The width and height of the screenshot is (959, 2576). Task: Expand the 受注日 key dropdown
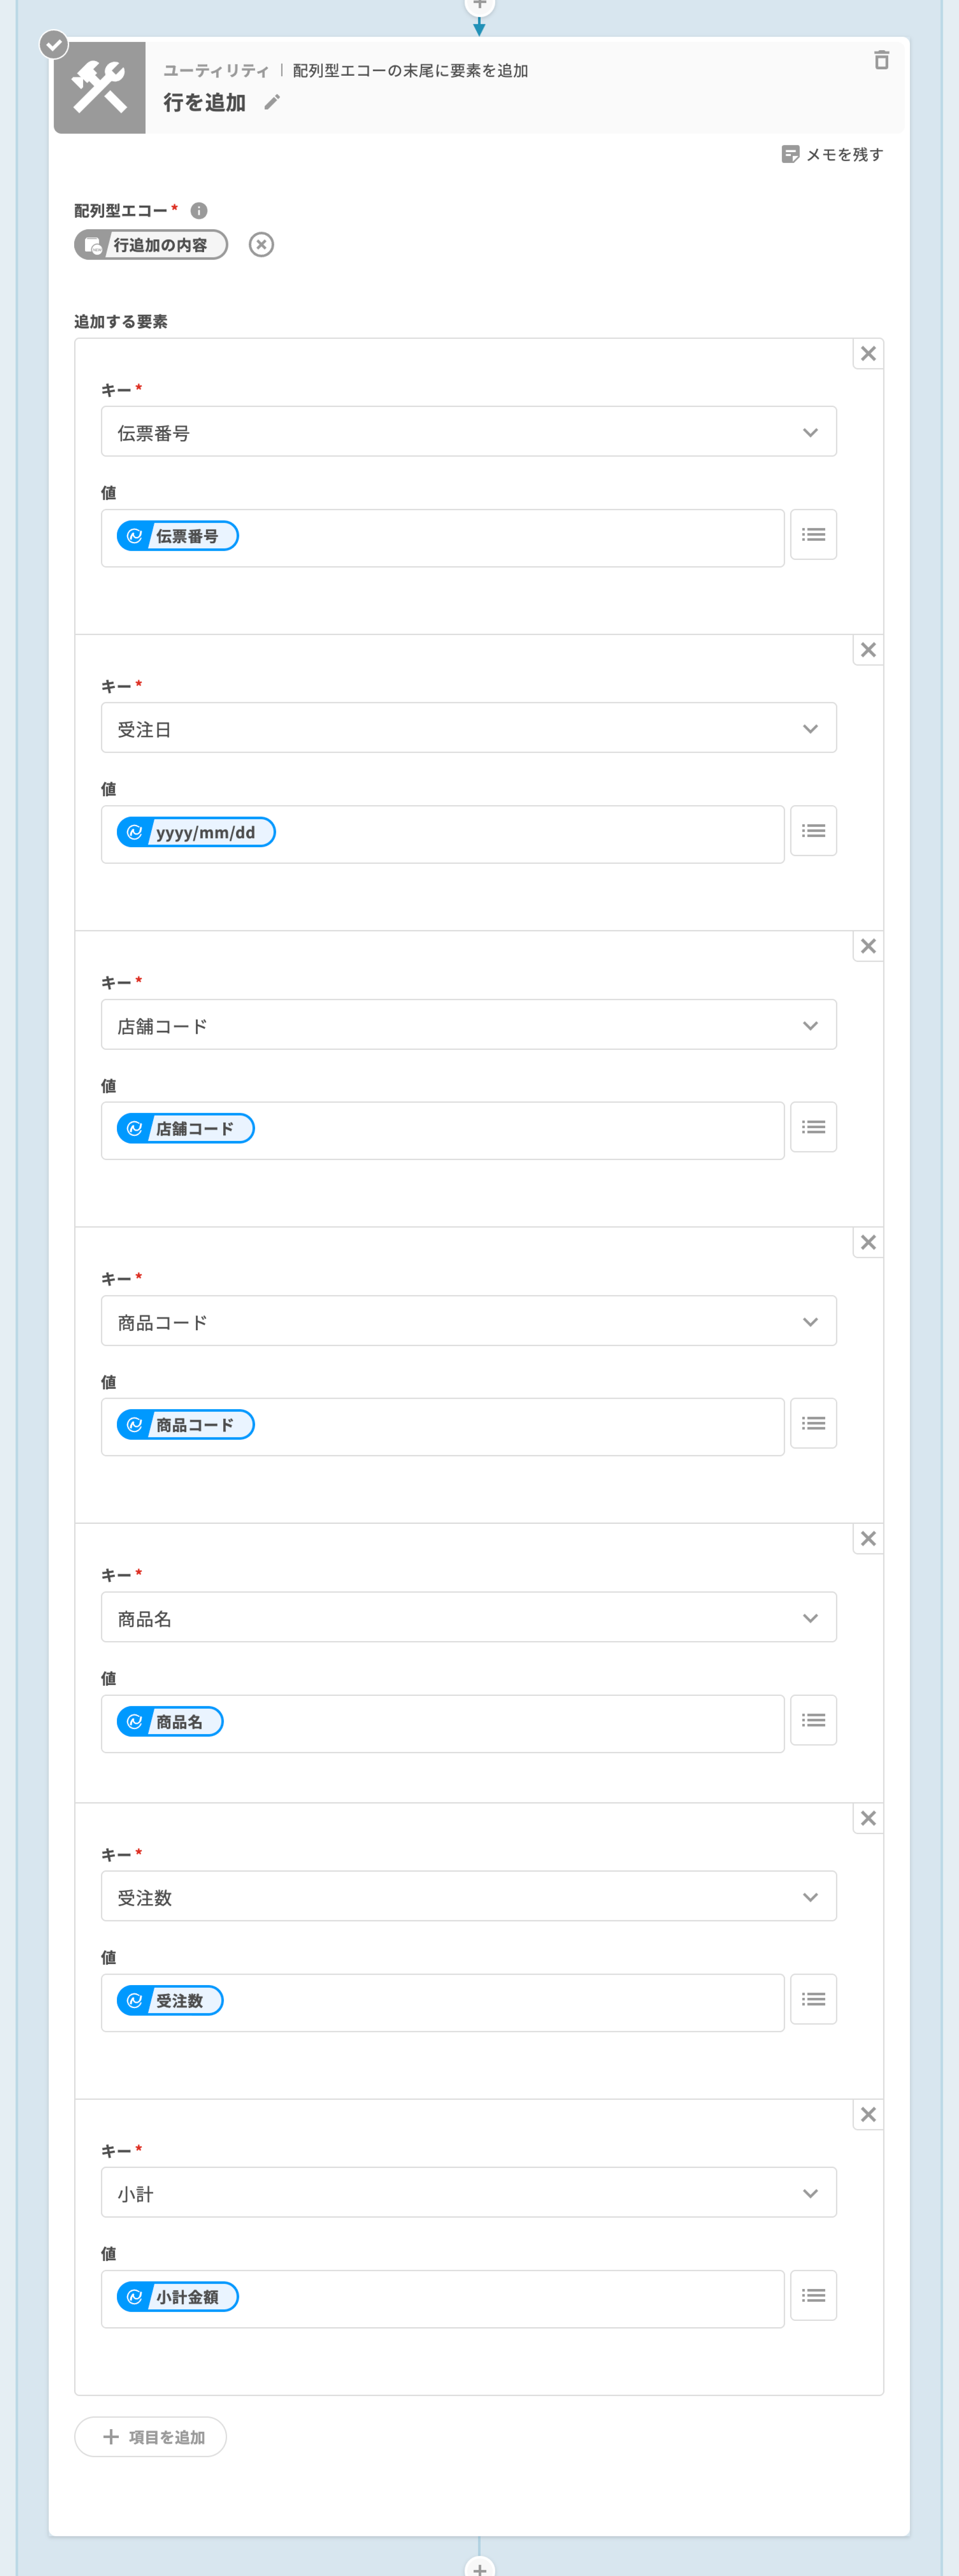coord(468,728)
